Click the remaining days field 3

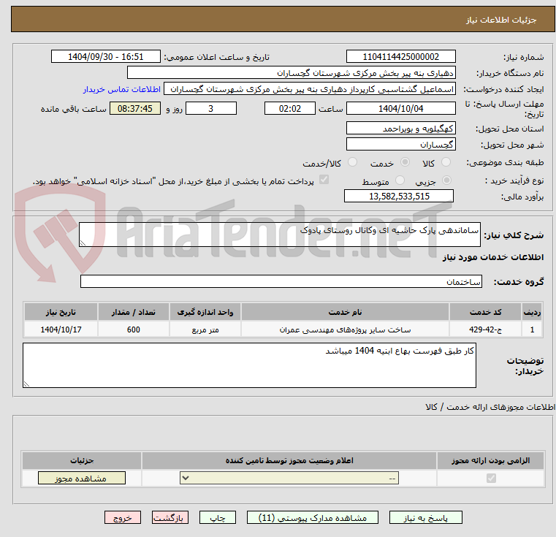[x=211, y=108]
